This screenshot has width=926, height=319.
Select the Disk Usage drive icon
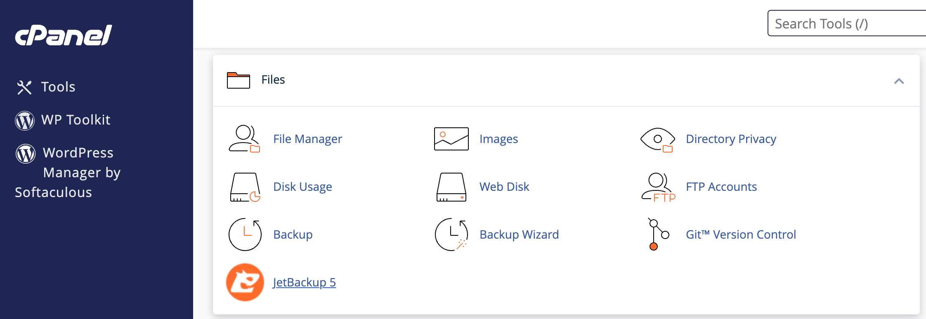(x=245, y=187)
